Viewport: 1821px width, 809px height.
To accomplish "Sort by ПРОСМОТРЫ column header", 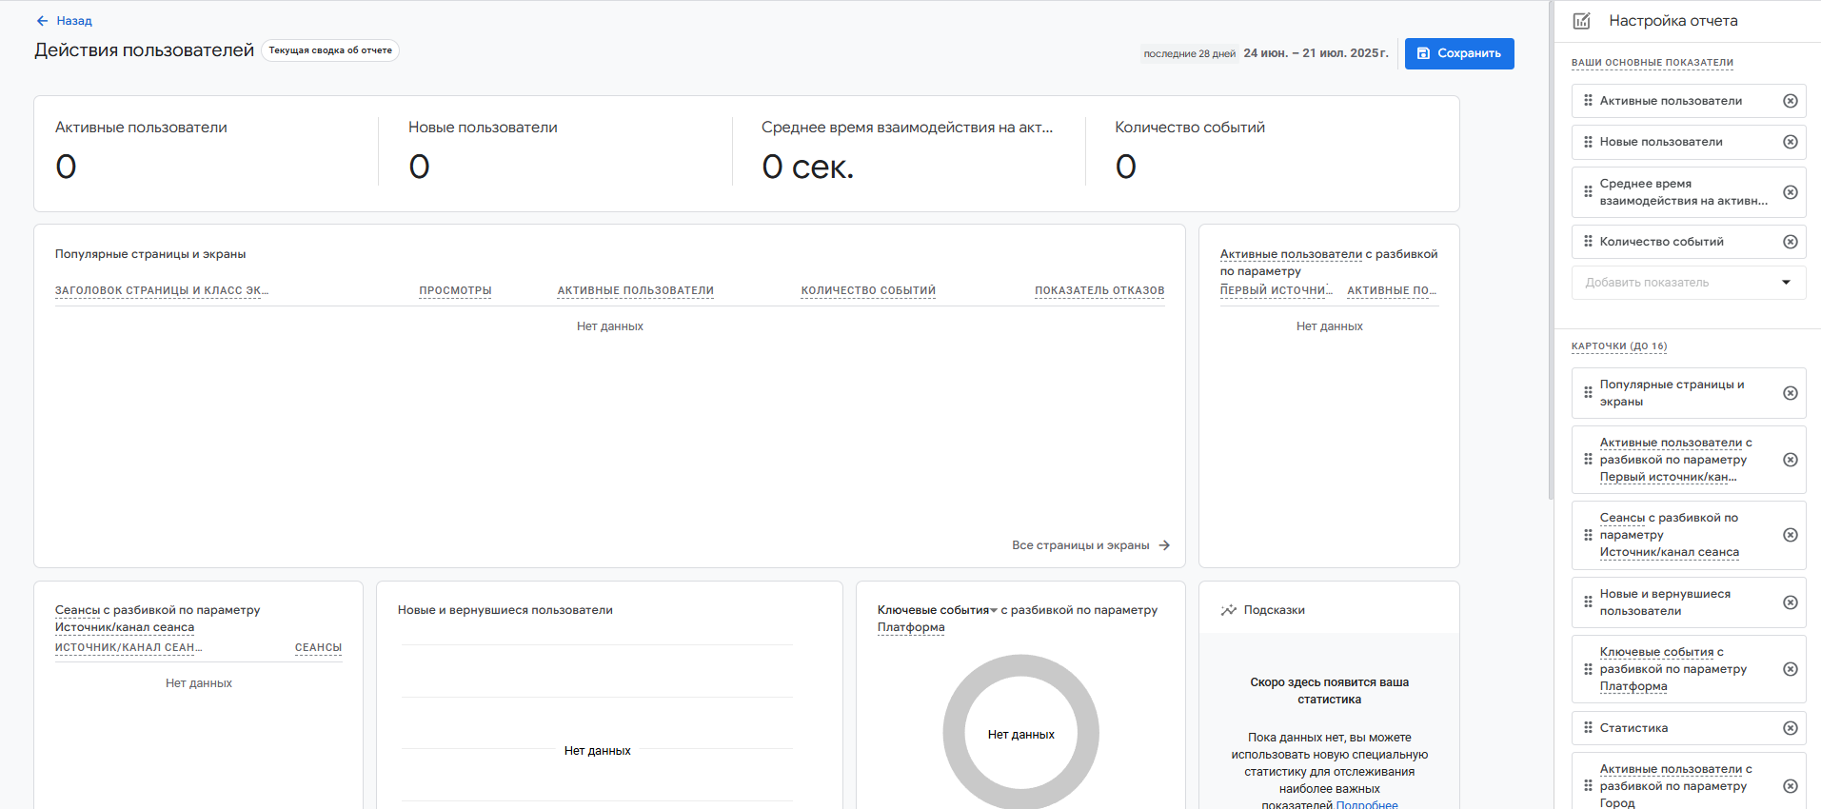I will click(x=455, y=290).
